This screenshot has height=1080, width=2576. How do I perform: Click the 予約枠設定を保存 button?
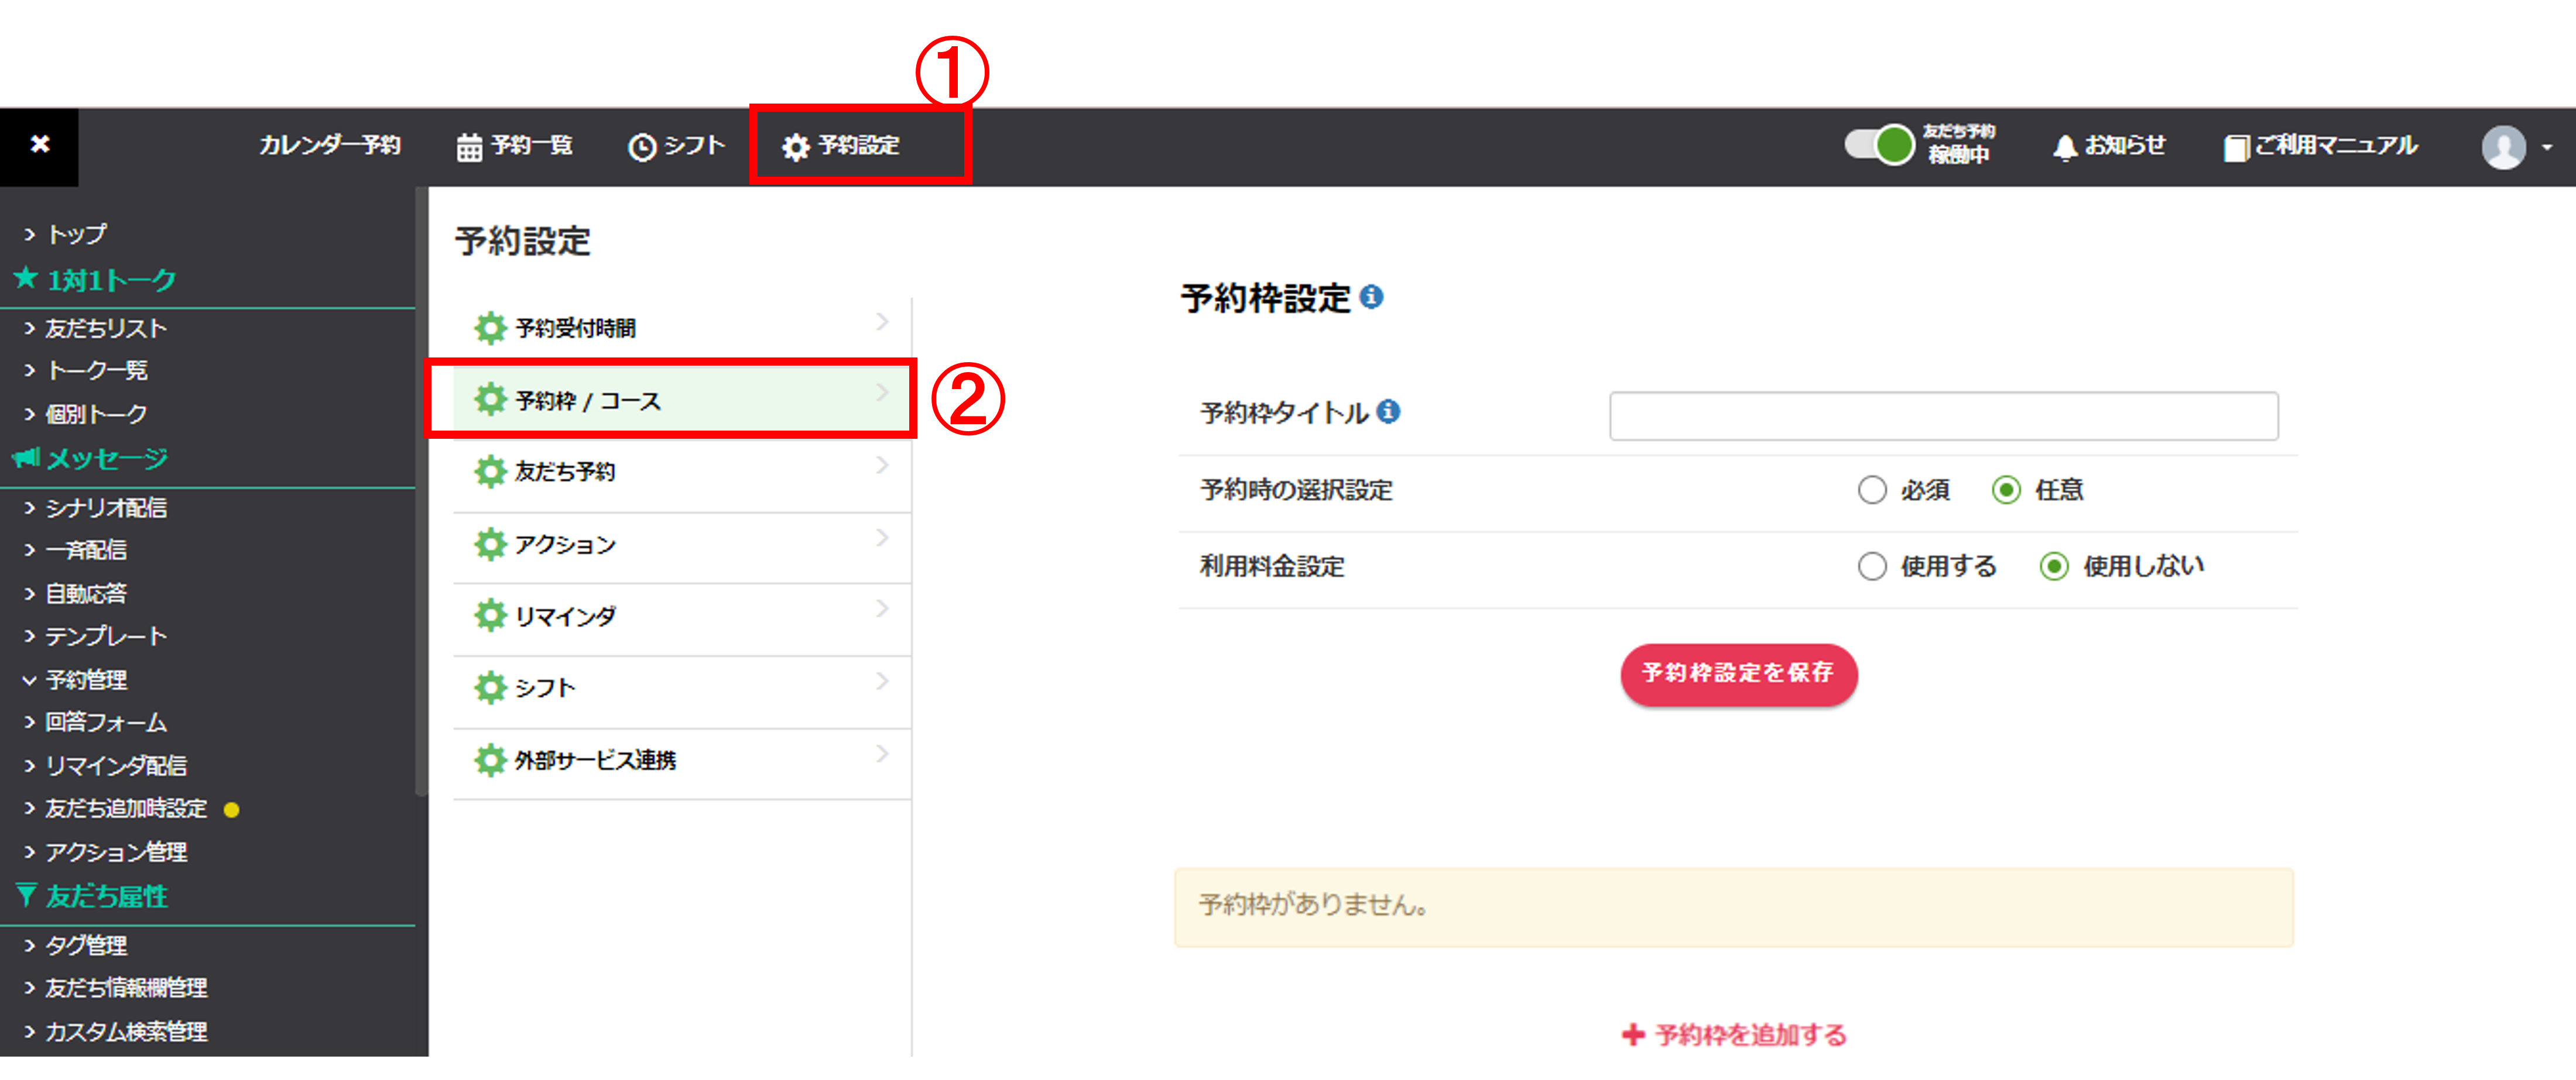(x=1739, y=675)
